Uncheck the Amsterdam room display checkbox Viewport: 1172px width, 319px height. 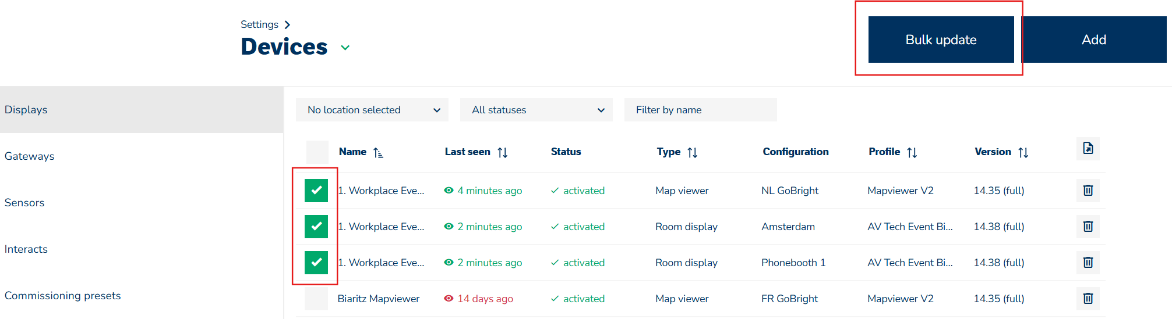point(316,227)
